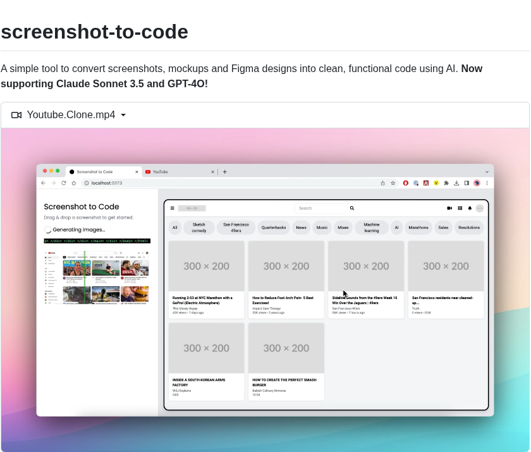Viewport: 531px width, 452px height.
Task: Select the San Francisco 49ers chip
Action: tap(236, 228)
